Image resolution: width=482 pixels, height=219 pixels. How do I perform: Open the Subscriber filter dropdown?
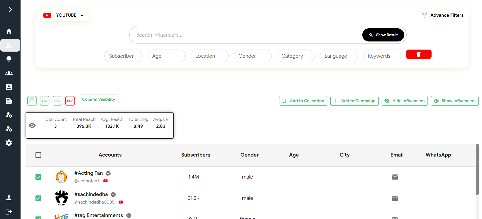coord(123,56)
